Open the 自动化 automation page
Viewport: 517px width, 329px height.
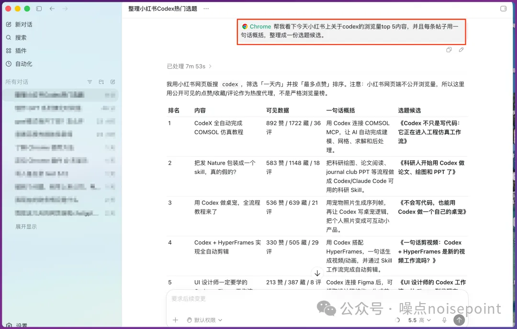(x=19, y=64)
